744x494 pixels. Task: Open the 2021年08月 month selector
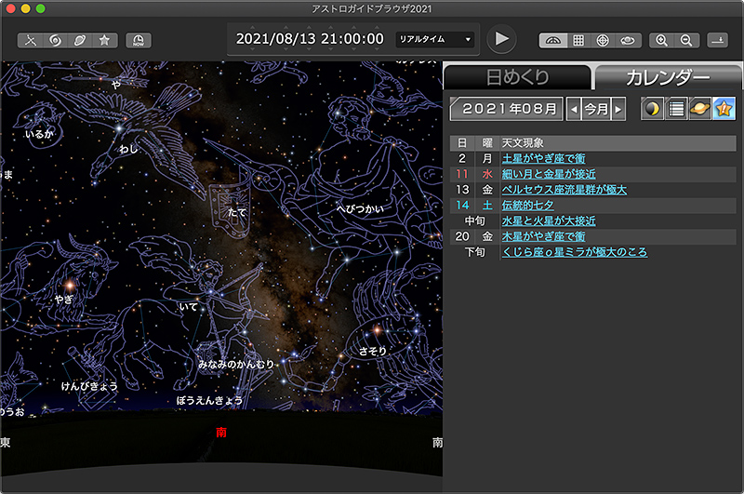tap(506, 109)
